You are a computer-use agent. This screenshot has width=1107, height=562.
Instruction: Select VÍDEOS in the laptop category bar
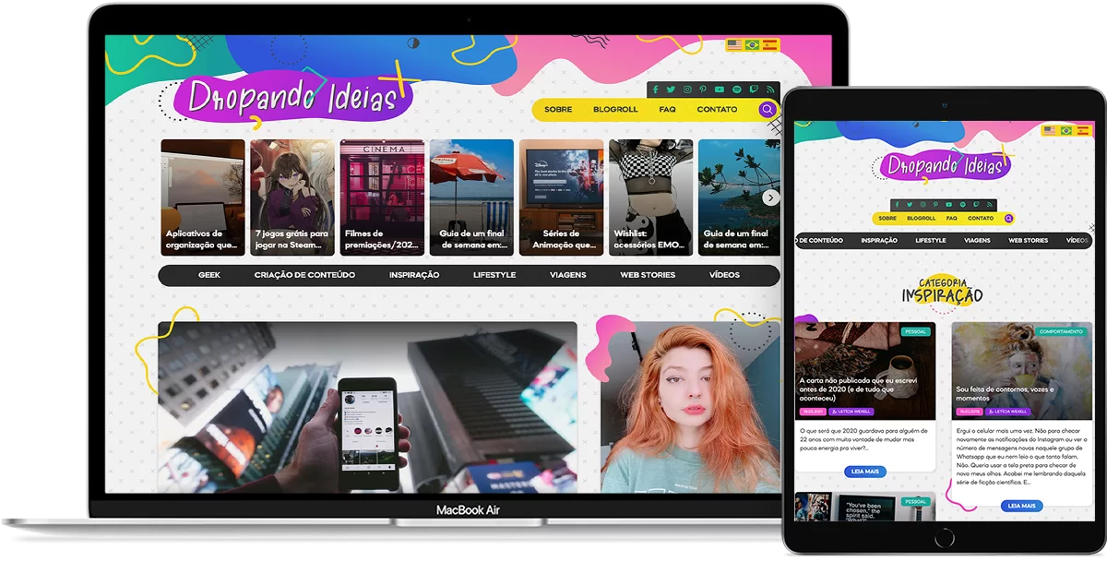[724, 275]
